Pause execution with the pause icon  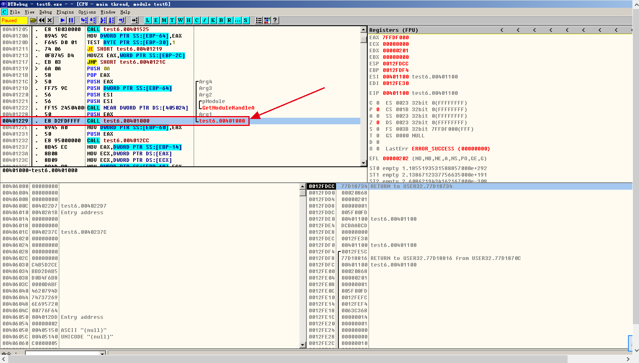(x=71, y=20)
